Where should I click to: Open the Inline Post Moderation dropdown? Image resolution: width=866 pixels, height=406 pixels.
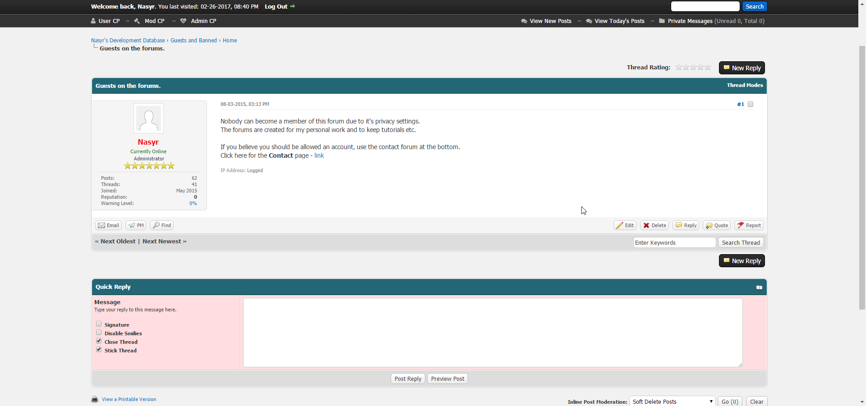[672, 401]
